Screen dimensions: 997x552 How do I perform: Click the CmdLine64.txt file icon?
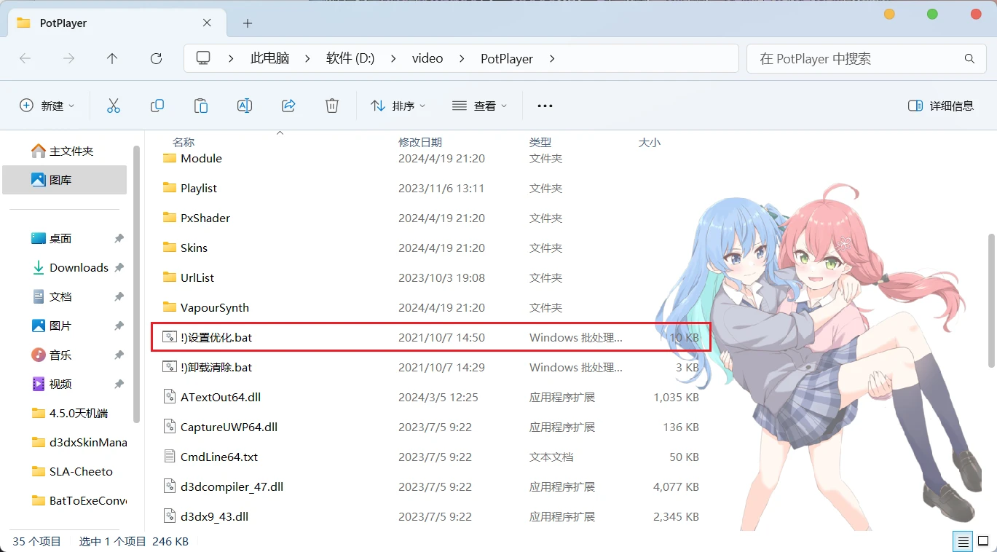(x=170, y=457)
